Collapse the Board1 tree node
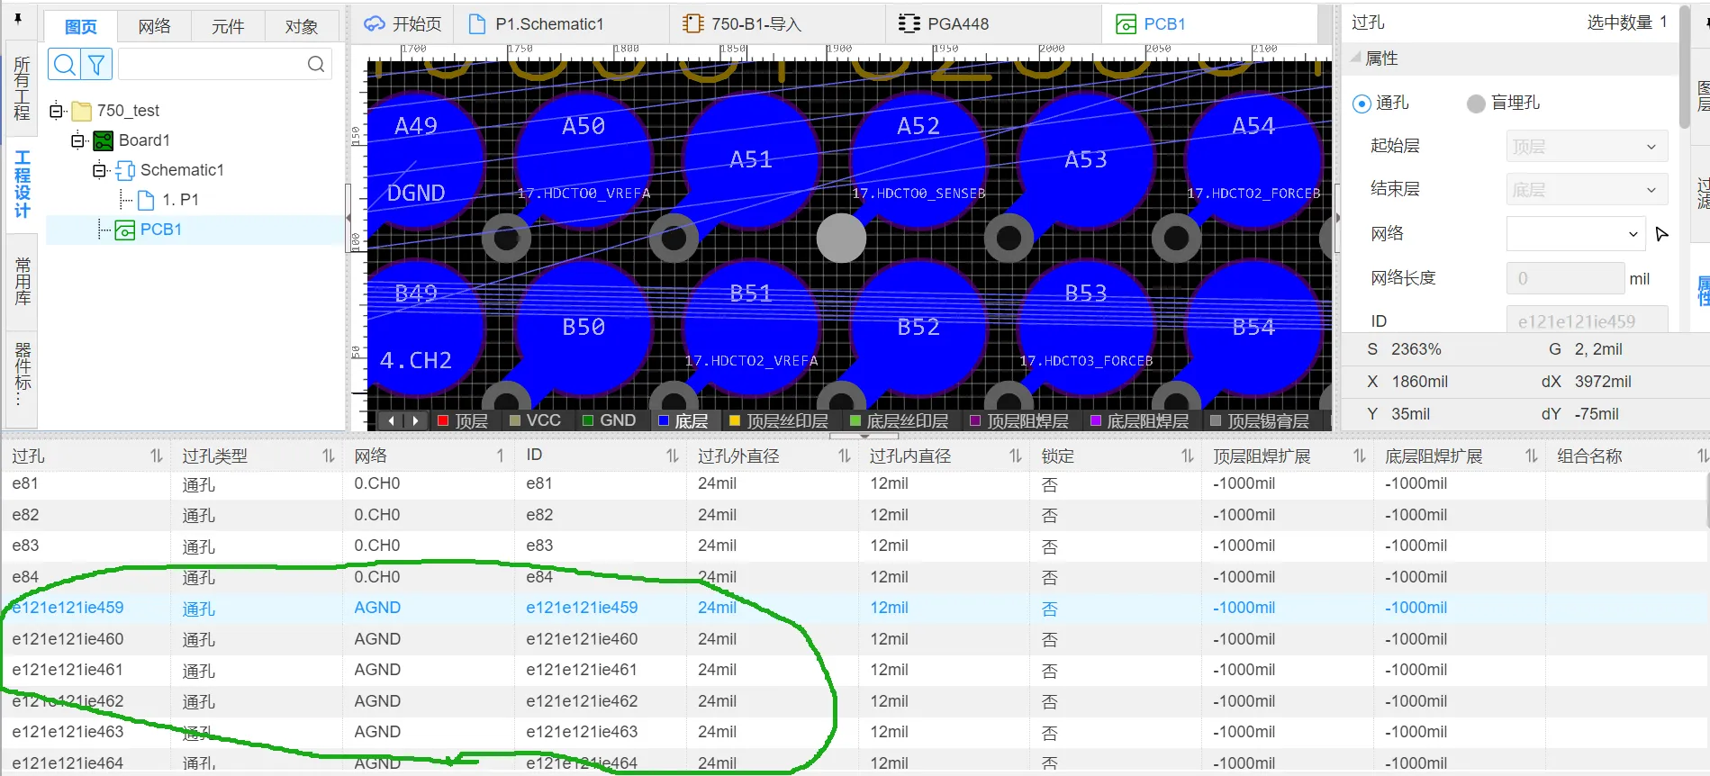 [x=78, y=140]
